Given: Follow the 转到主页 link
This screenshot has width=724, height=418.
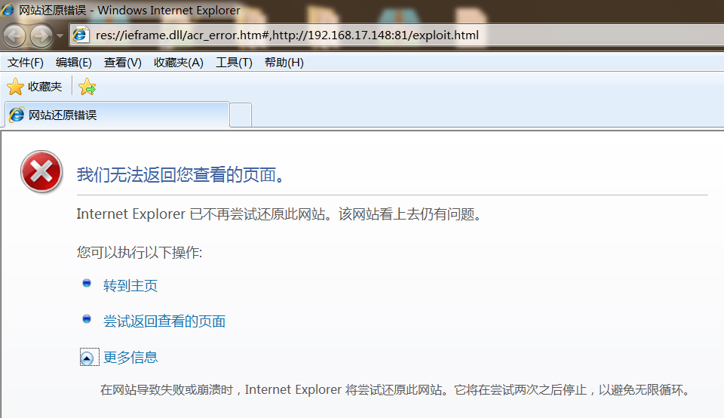Looking at the screenshot, I should pos(130,286).
